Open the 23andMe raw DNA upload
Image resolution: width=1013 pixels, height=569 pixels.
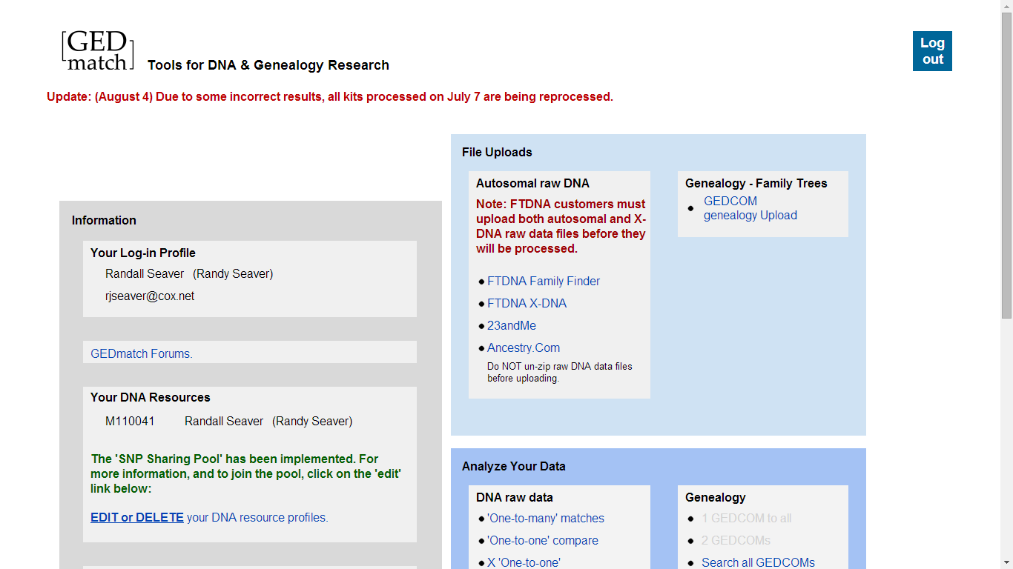(512, 325)
